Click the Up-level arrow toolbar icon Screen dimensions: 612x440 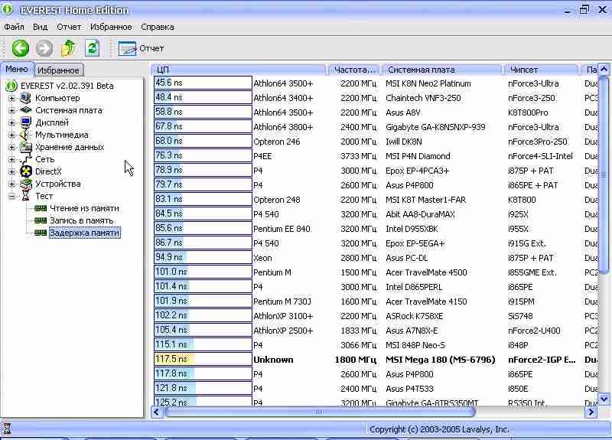pos(68,48)
